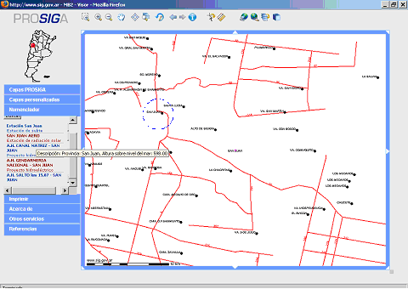Click the ALTO DE SIERRA map label
This screenshot has height=306, width=408.
[202, 128]
